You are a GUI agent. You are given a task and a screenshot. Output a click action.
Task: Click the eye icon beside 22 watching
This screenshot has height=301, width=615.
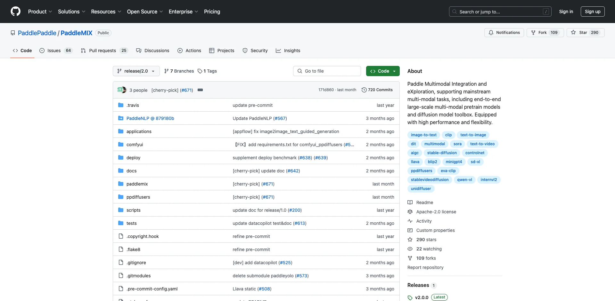click(410, 249)
